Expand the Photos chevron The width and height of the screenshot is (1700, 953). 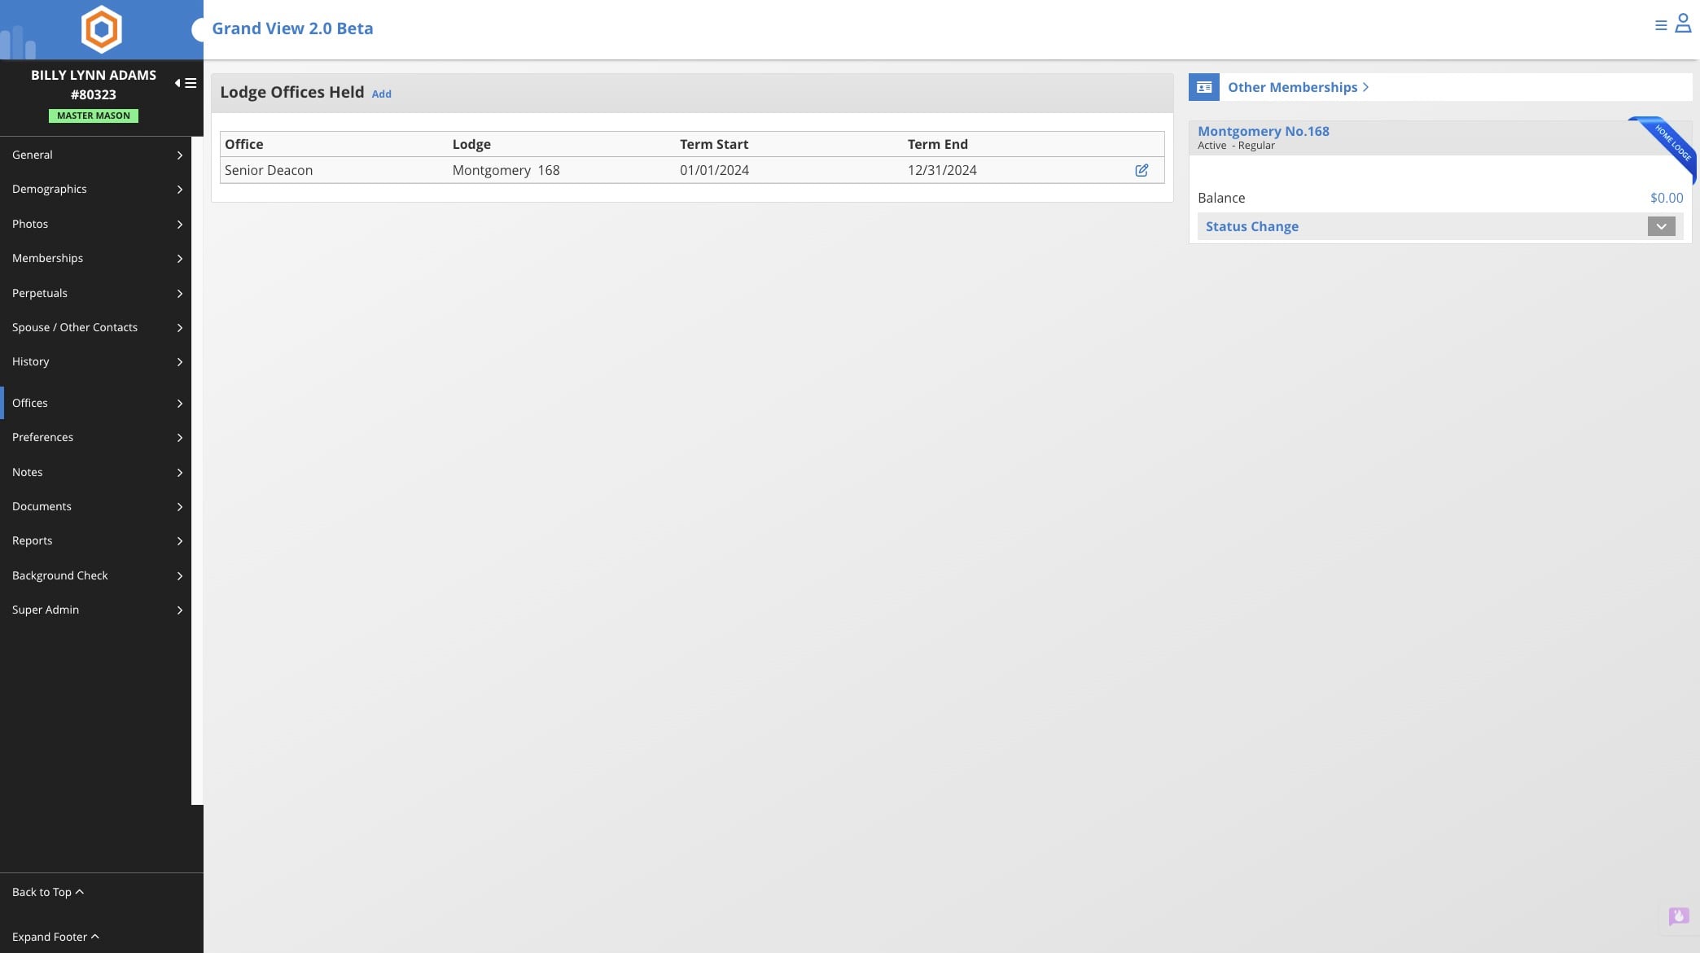179,224
